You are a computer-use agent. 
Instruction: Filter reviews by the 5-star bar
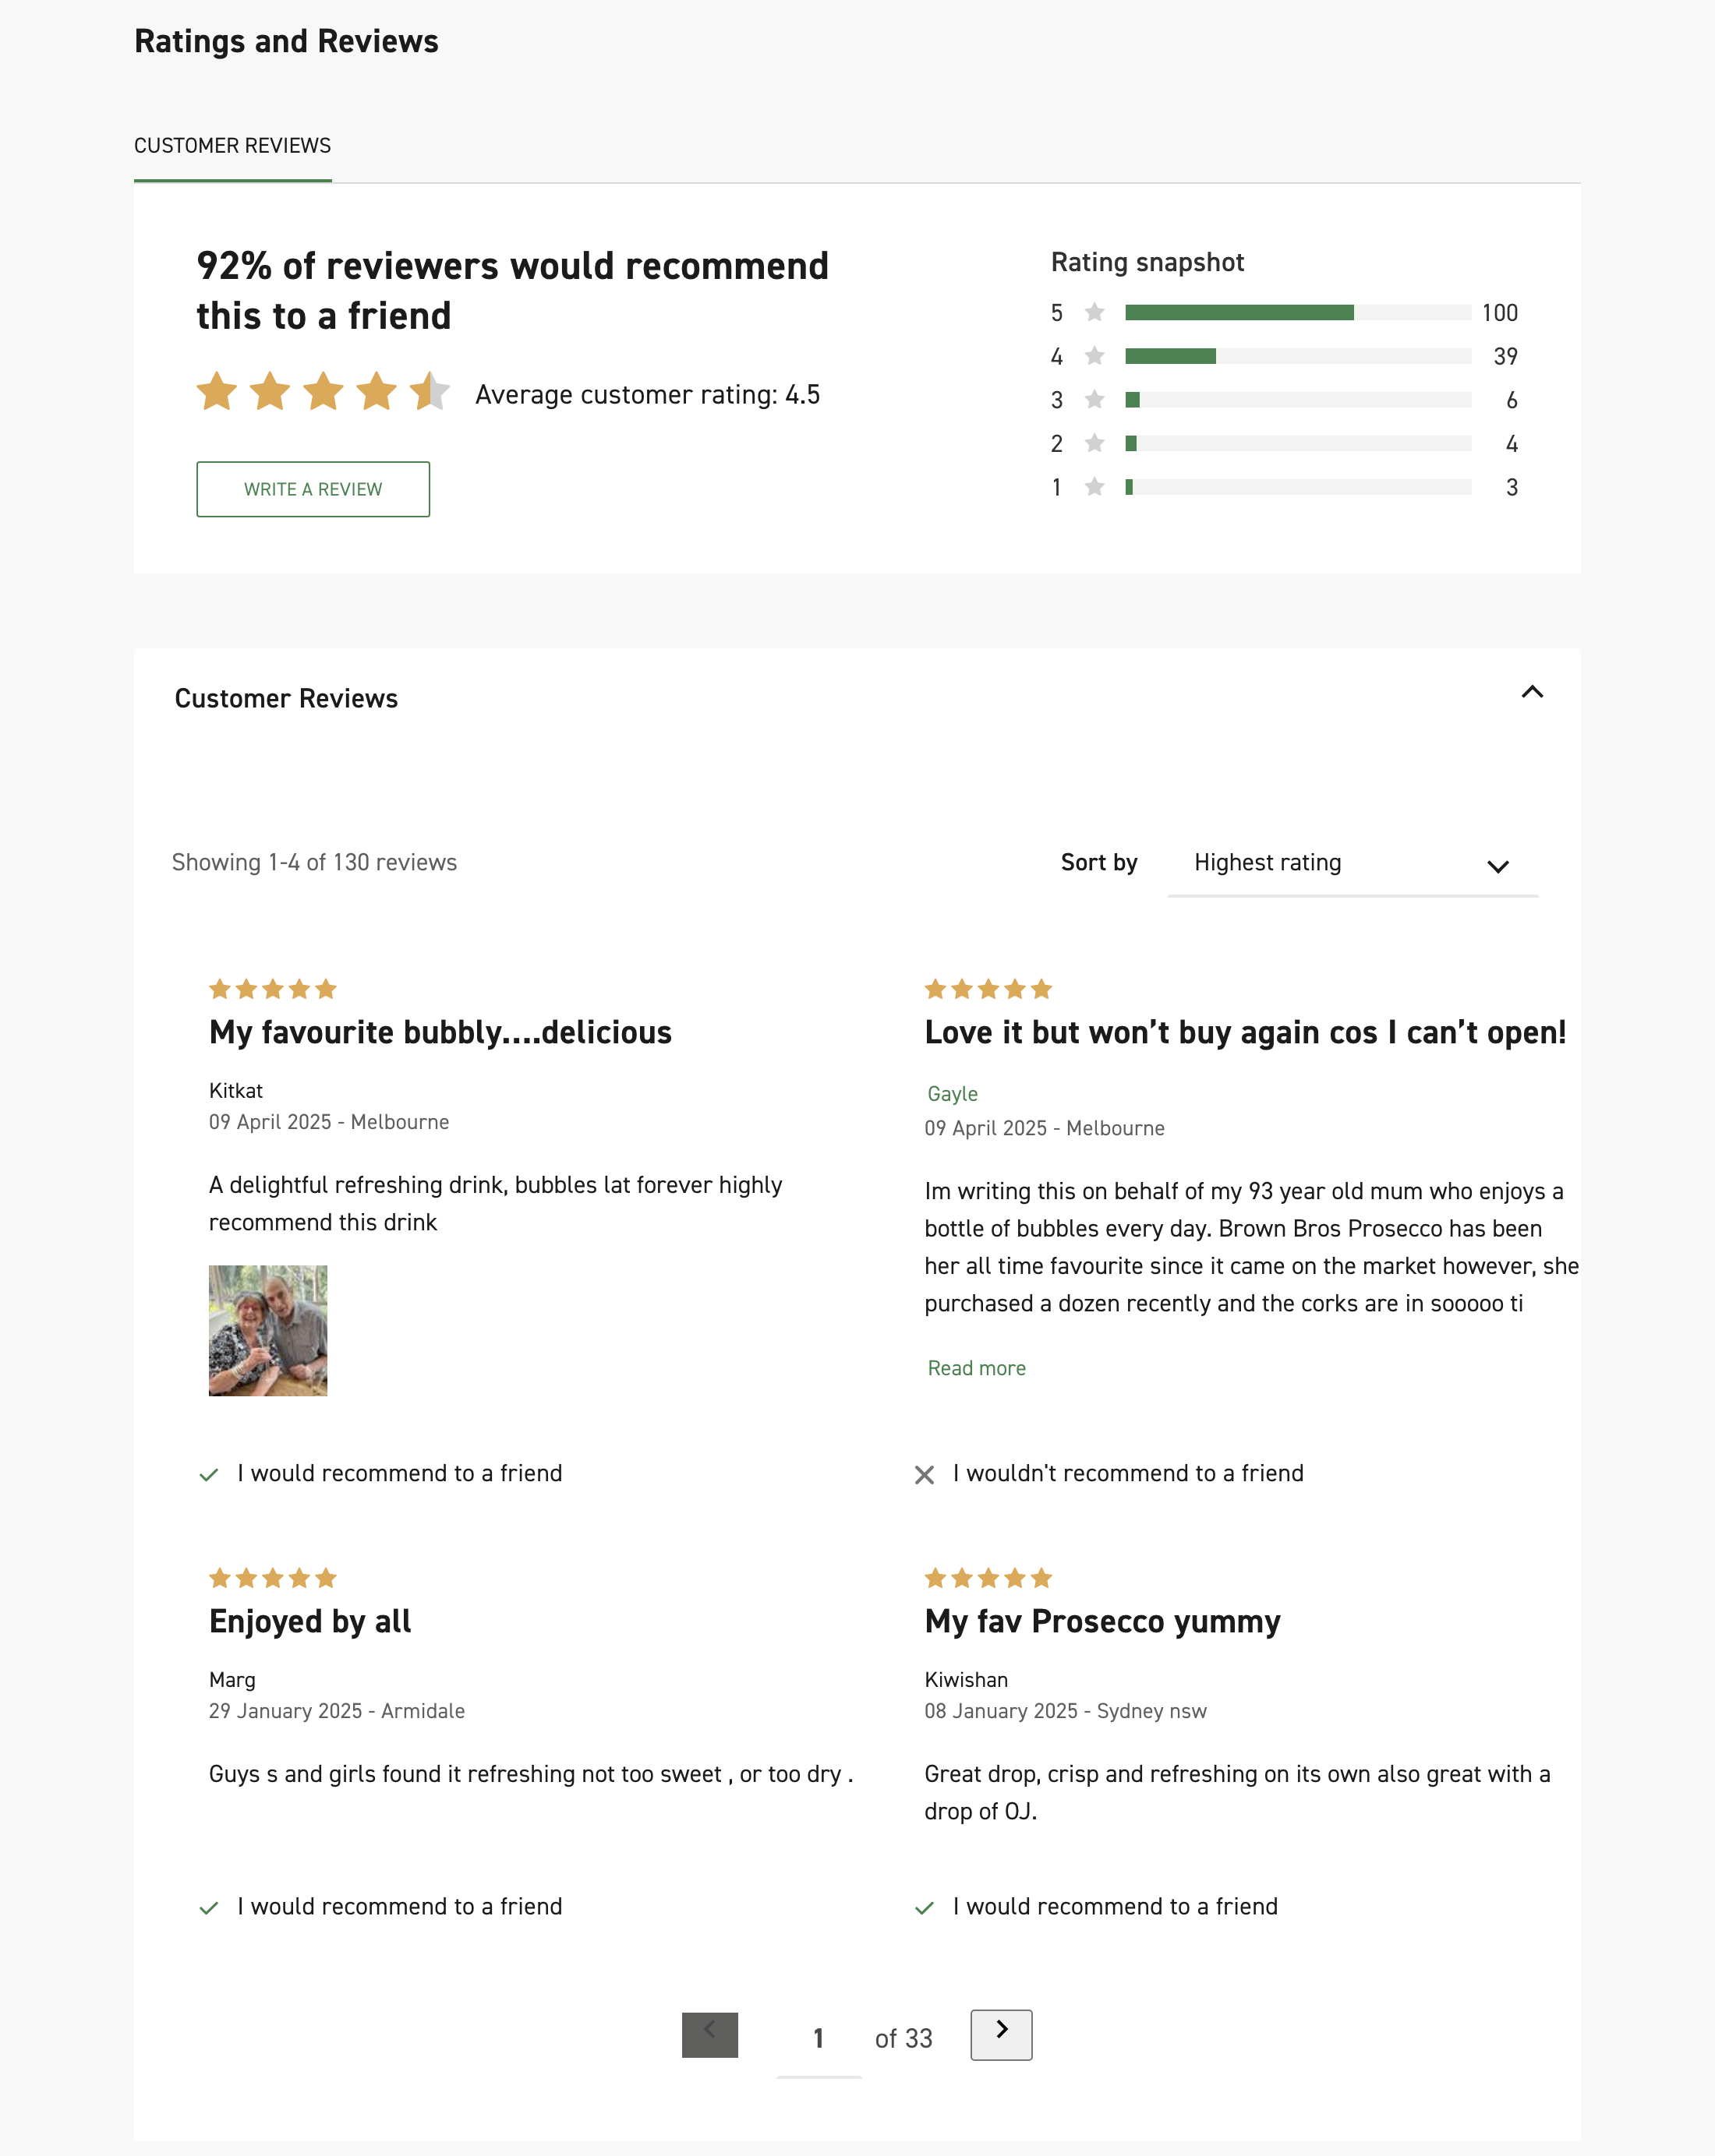click(x=1296, y=313)
